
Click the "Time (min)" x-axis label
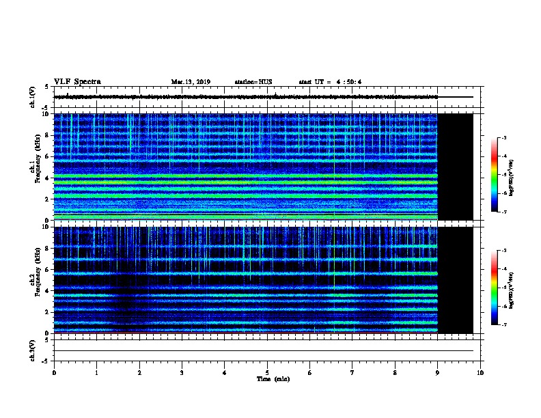pyautogui.click(x=273, y=379)
